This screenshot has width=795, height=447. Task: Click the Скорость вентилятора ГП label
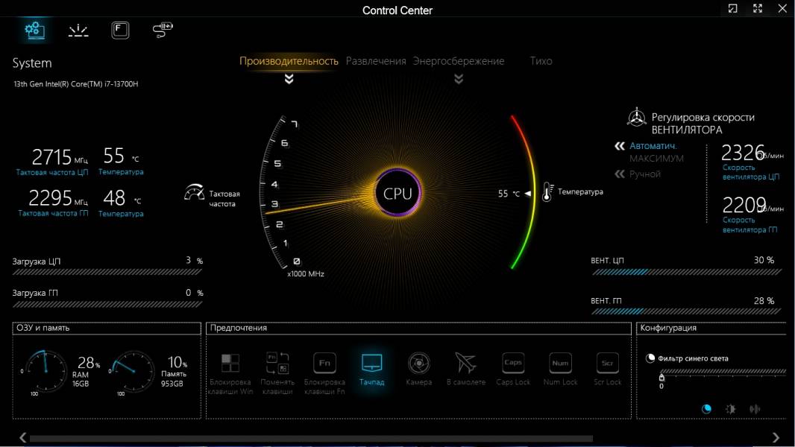750,225
